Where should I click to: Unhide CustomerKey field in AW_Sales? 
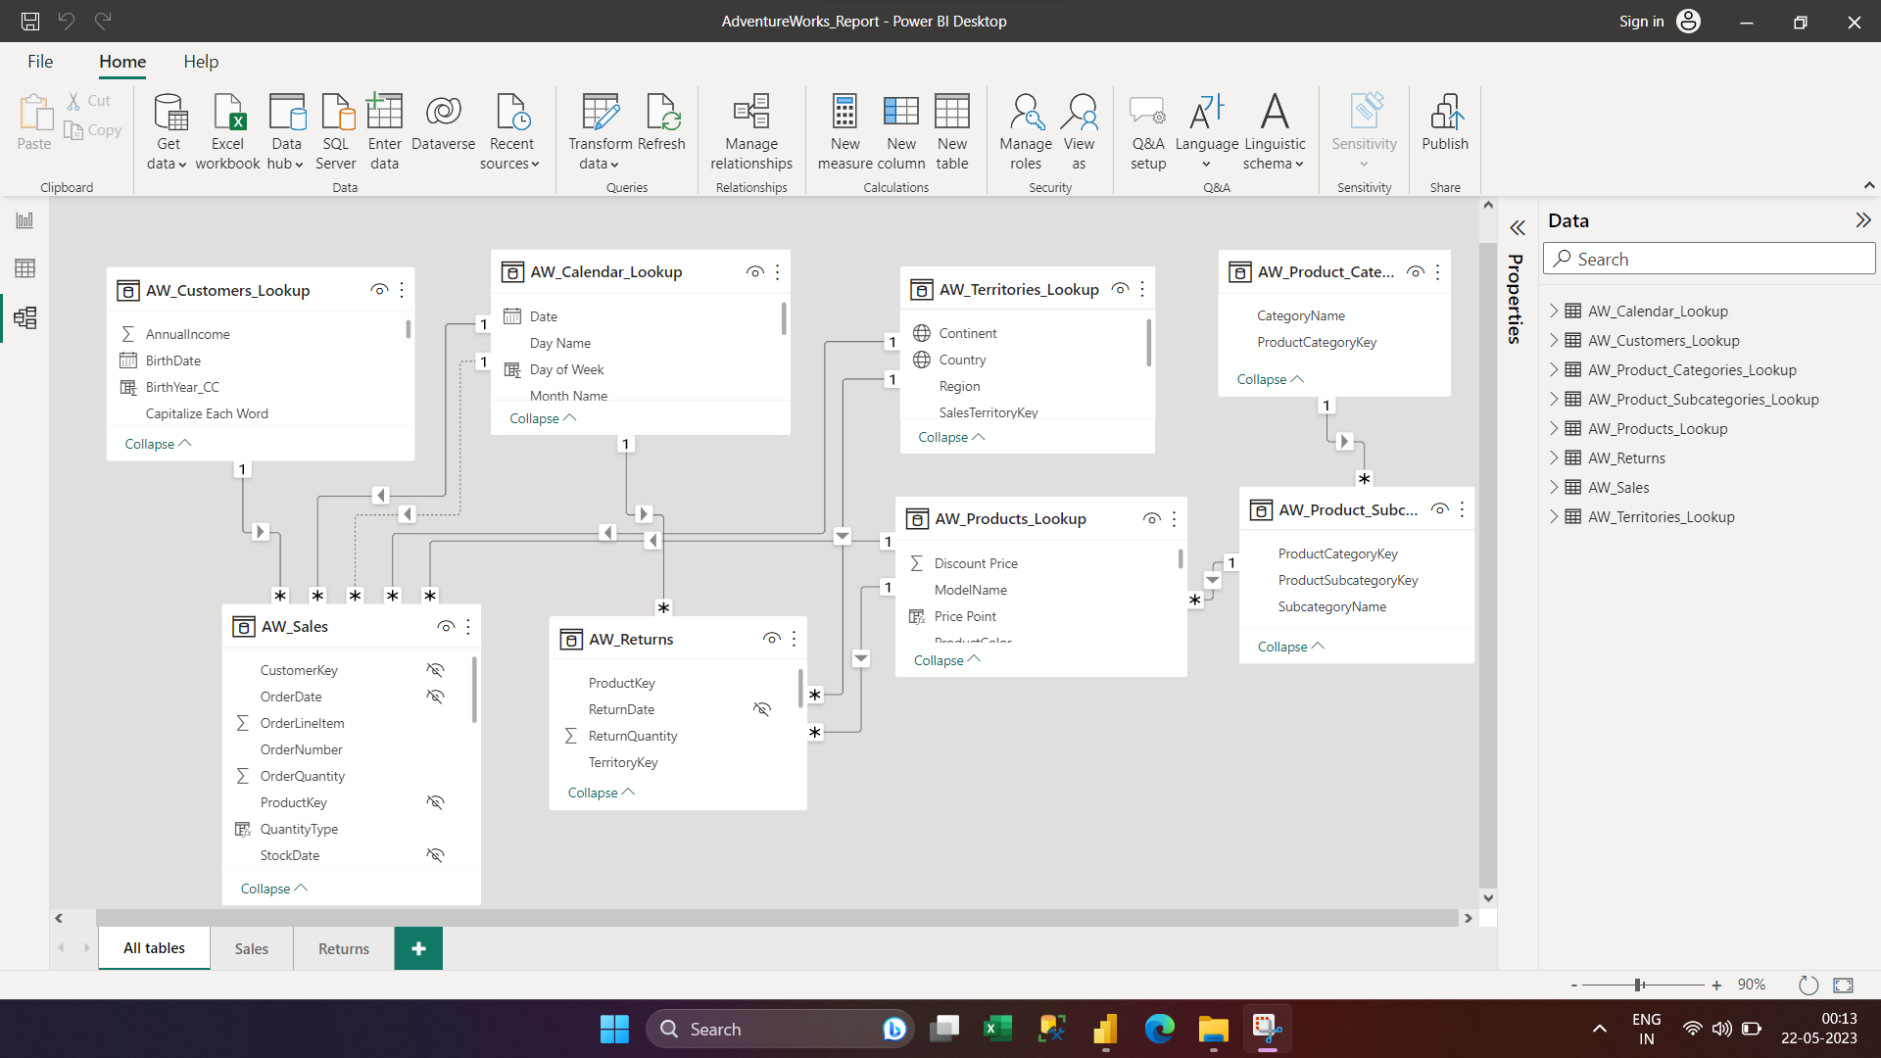click(436, 670)
